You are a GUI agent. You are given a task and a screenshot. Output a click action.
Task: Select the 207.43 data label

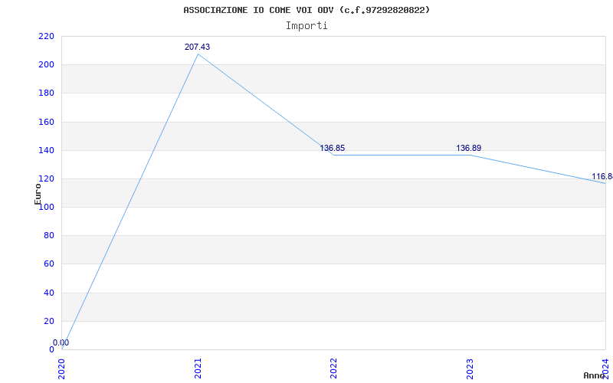click(197, 47)
